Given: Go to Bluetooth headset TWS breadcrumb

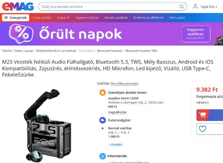Looking at the screenshot, I should [141, 51].
